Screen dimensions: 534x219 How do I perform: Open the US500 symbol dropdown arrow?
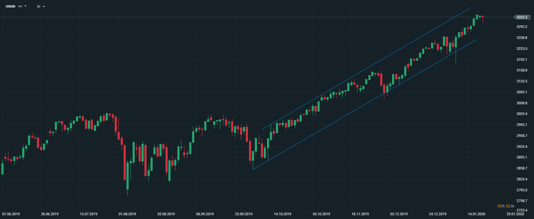[x=25, y=6]
